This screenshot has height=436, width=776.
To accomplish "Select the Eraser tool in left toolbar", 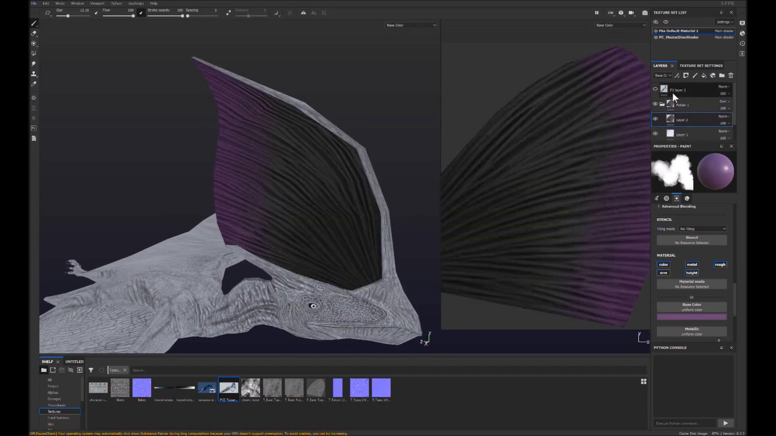I will tap(34, 34).
